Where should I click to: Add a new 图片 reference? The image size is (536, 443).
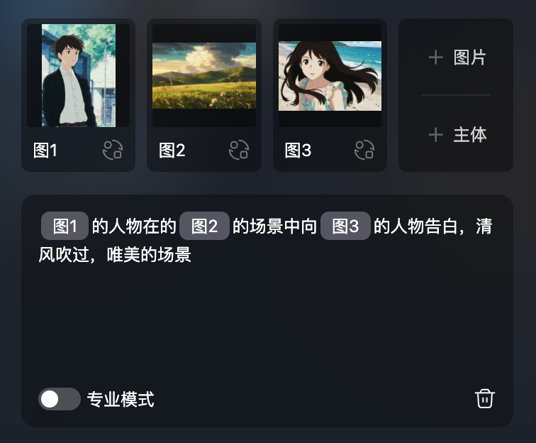[457, 58]
